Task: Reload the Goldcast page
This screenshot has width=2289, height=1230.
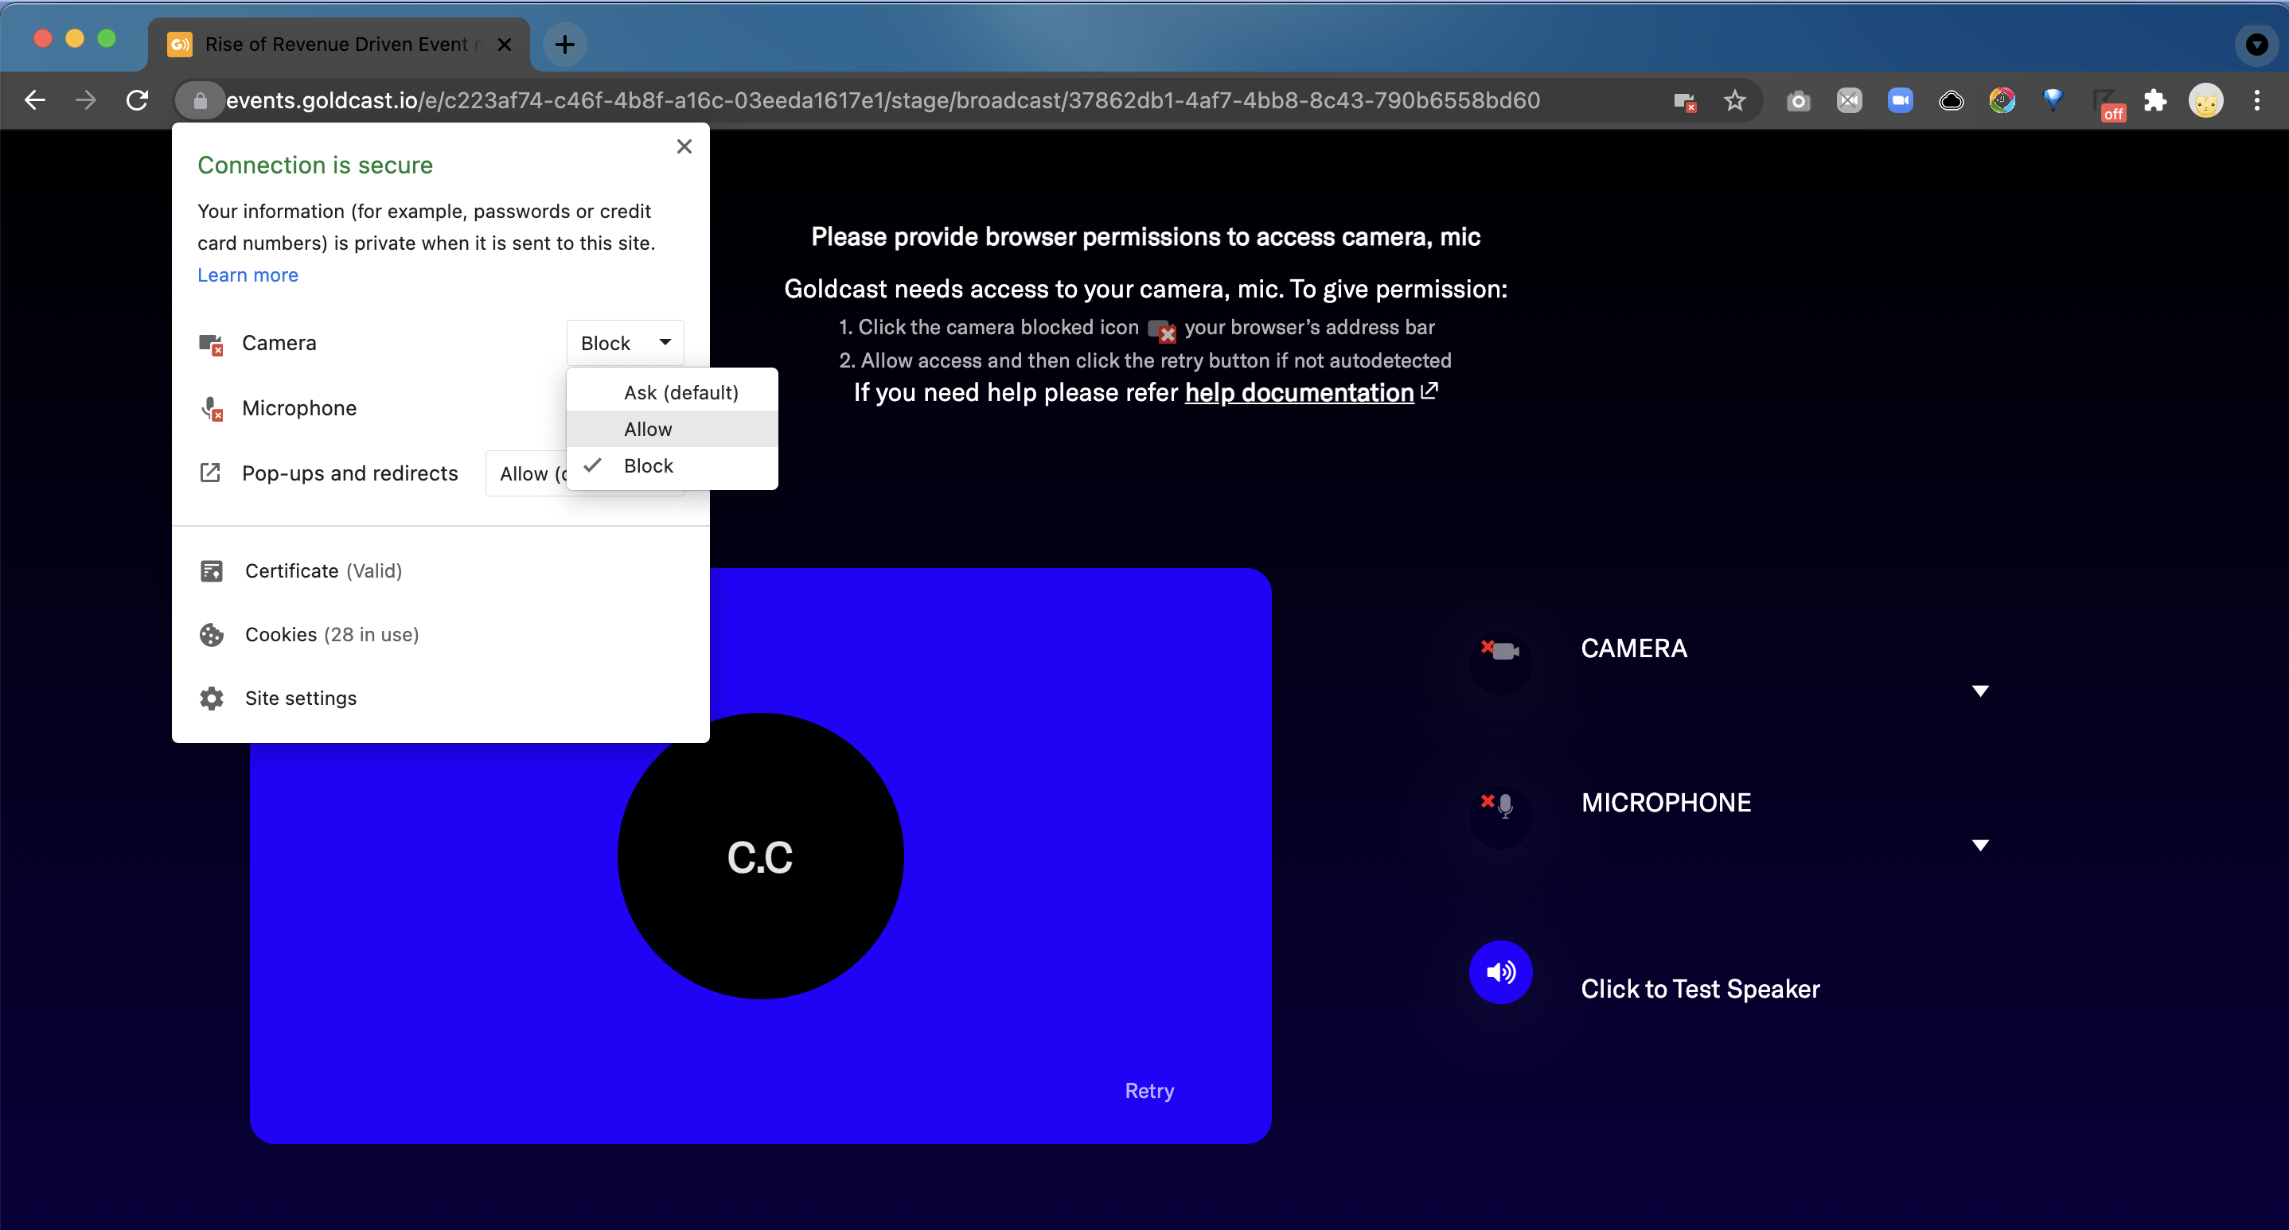Action: click(x=137, y=100)
